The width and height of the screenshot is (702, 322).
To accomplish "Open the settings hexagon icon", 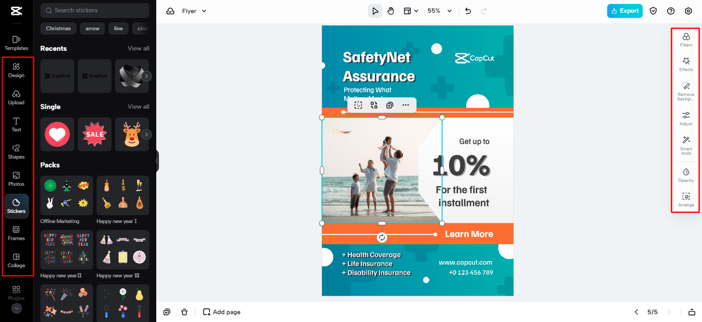I will 689,11.
